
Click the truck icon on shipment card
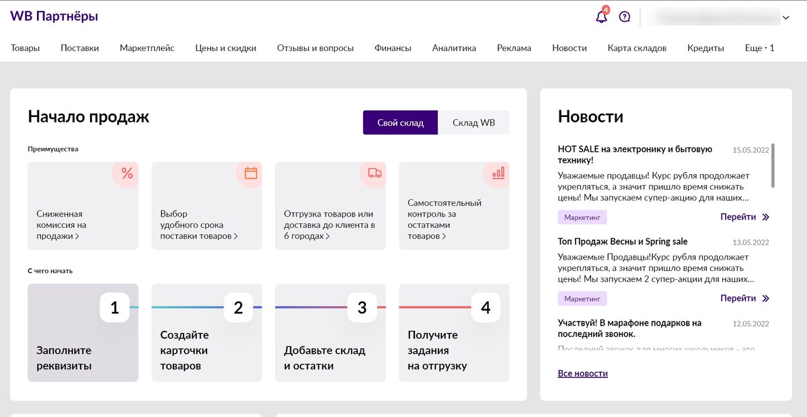click(375, 174)
